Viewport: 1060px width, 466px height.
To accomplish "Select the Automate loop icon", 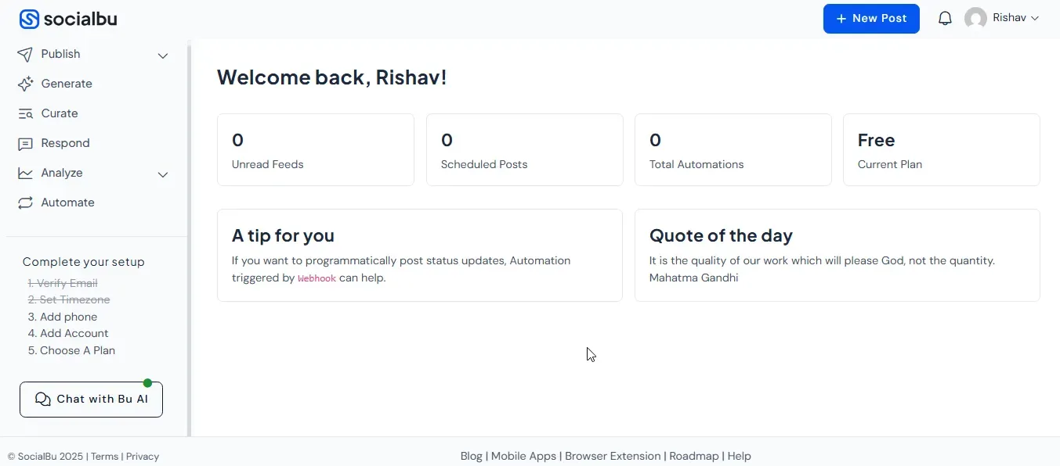I will pyautogui.click(x=25, y=203).
